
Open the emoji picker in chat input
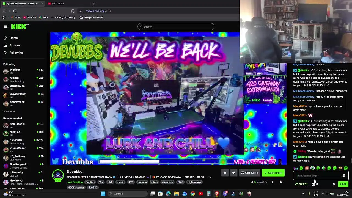(x=344, y=175)
